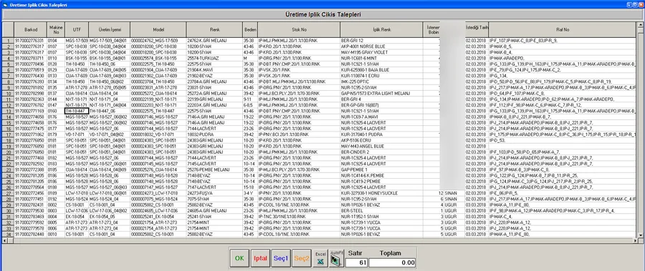Image resolution: width=645 pixels, height=271 pixels.
Task: Click the Üretim İşemri column header
Action: (110, 29)
